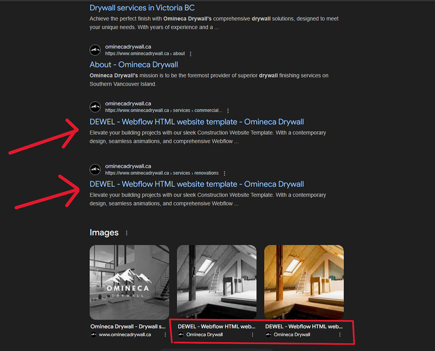
Task: Open the three-dot menu on the renovations result
Action: (224, 173)
